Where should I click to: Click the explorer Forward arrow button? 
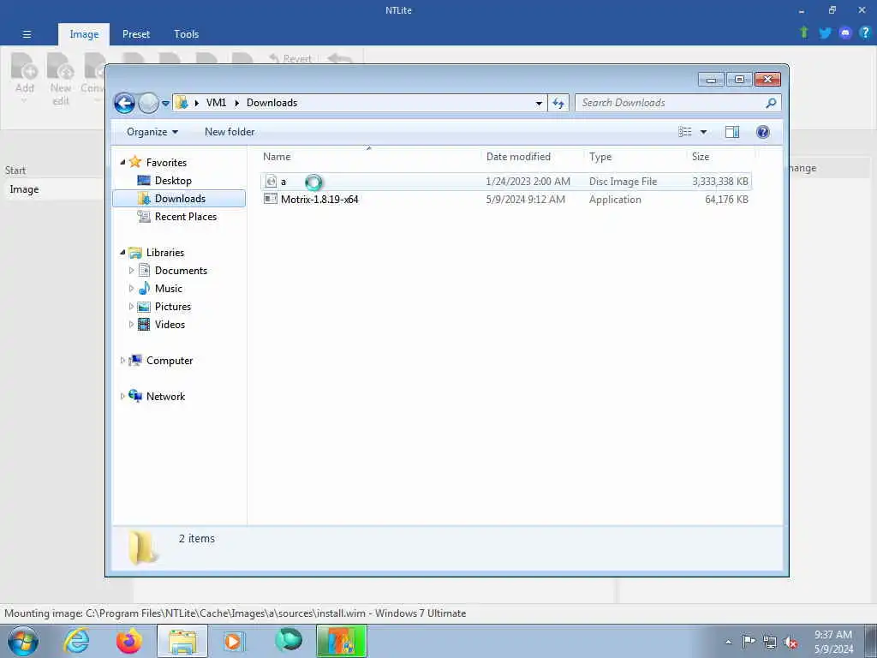click(148, 103)
